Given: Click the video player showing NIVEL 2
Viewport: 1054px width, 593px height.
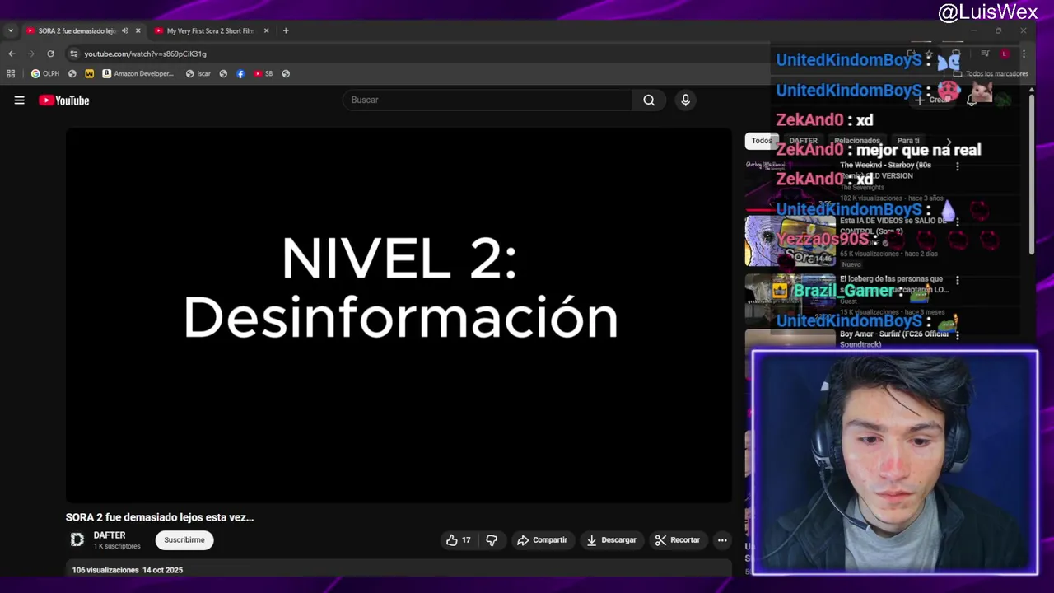Looking at the screenshot, I should tap(399, 315).
